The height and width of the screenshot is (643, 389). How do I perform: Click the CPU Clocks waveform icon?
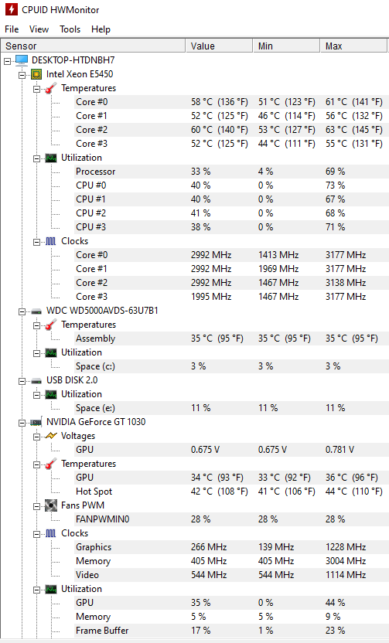[51, 241]
